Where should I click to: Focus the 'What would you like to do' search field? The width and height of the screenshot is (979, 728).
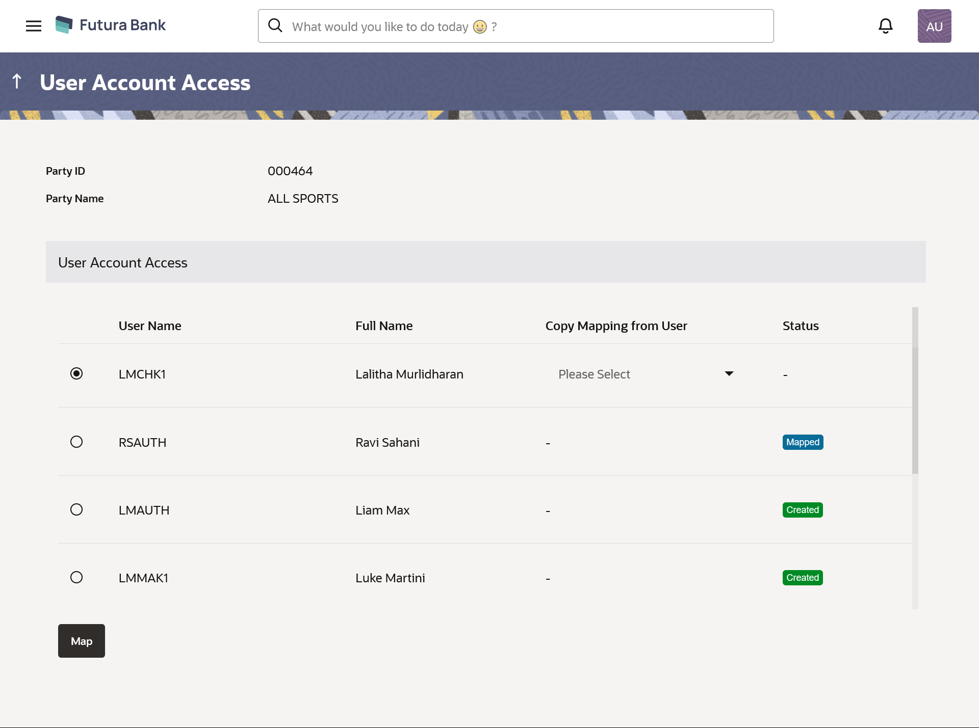click(x=525, y=26)
